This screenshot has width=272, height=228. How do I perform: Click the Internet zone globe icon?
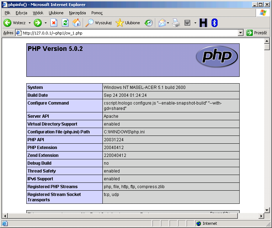(198, 223)
